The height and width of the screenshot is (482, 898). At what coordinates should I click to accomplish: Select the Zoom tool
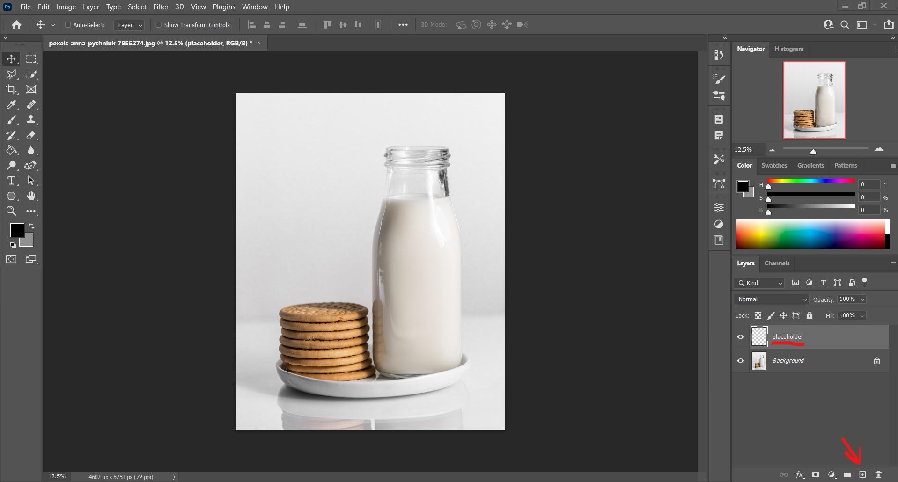11,211
